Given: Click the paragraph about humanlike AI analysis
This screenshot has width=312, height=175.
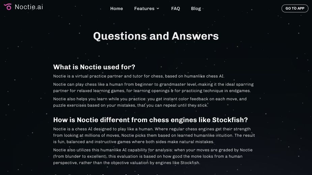Looking at the screenshot, I should tap(153, 156).
